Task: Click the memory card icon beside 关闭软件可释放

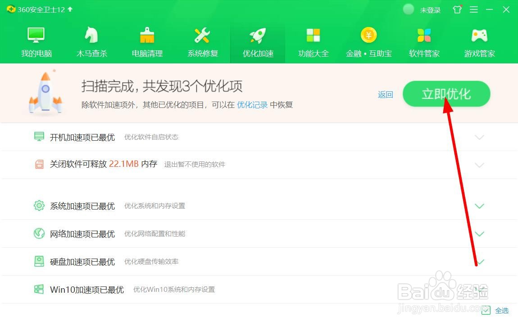Action: tap(39, 164)
